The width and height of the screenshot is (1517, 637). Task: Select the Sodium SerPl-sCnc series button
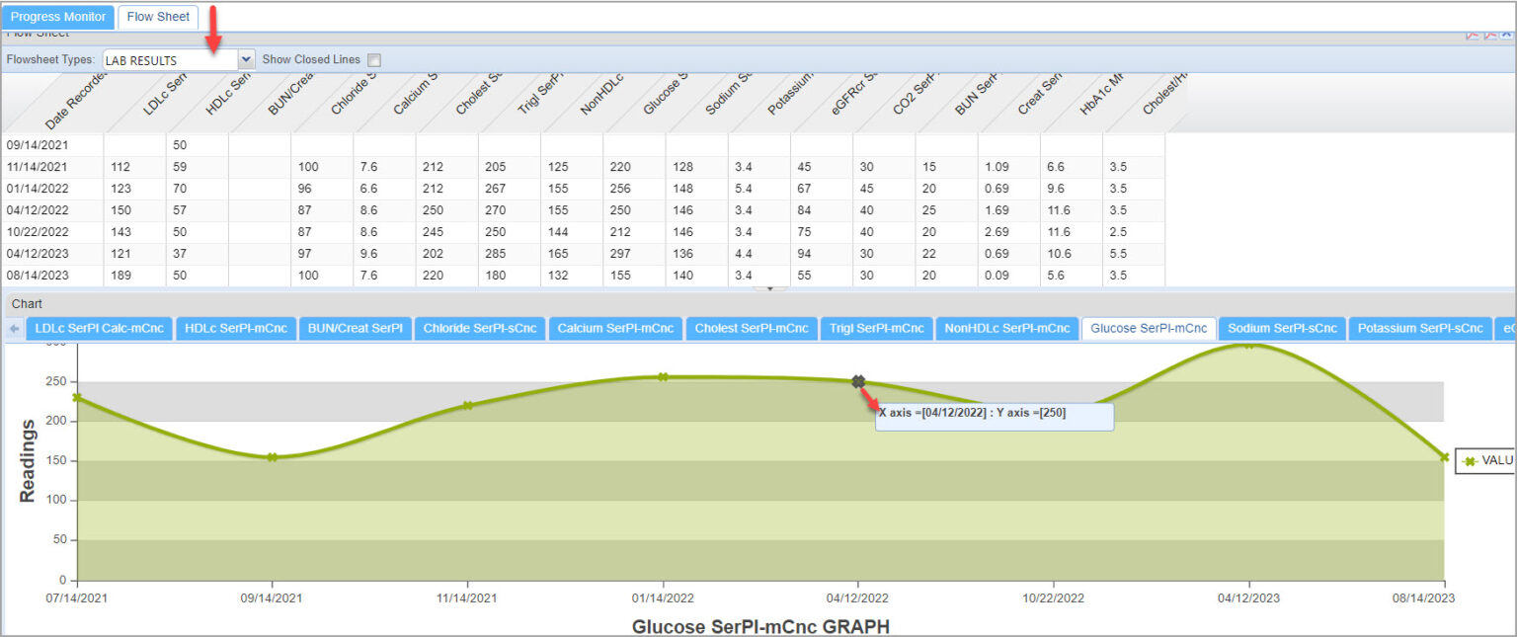(x=1282, y=327)
